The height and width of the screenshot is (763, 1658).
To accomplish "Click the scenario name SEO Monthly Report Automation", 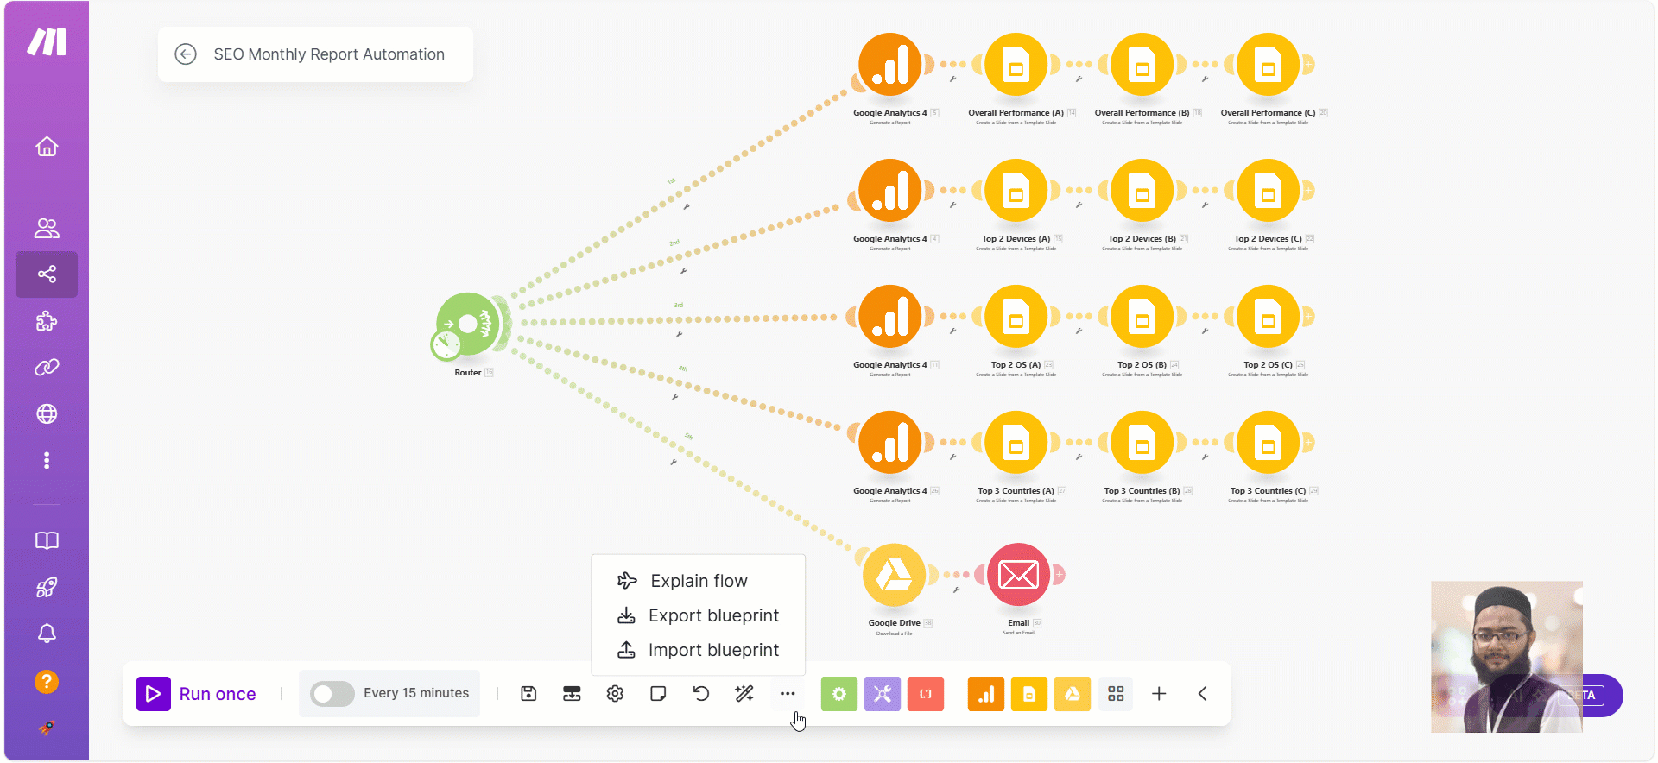I will tap(329, 54).
